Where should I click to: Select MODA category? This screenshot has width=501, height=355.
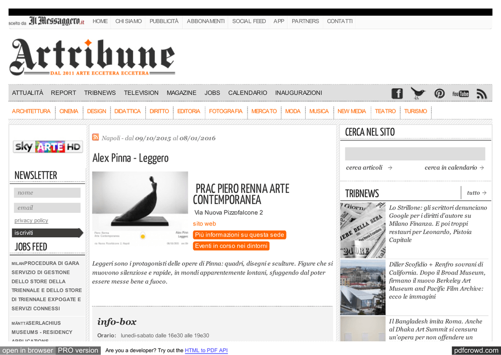(x=293, y=111)
